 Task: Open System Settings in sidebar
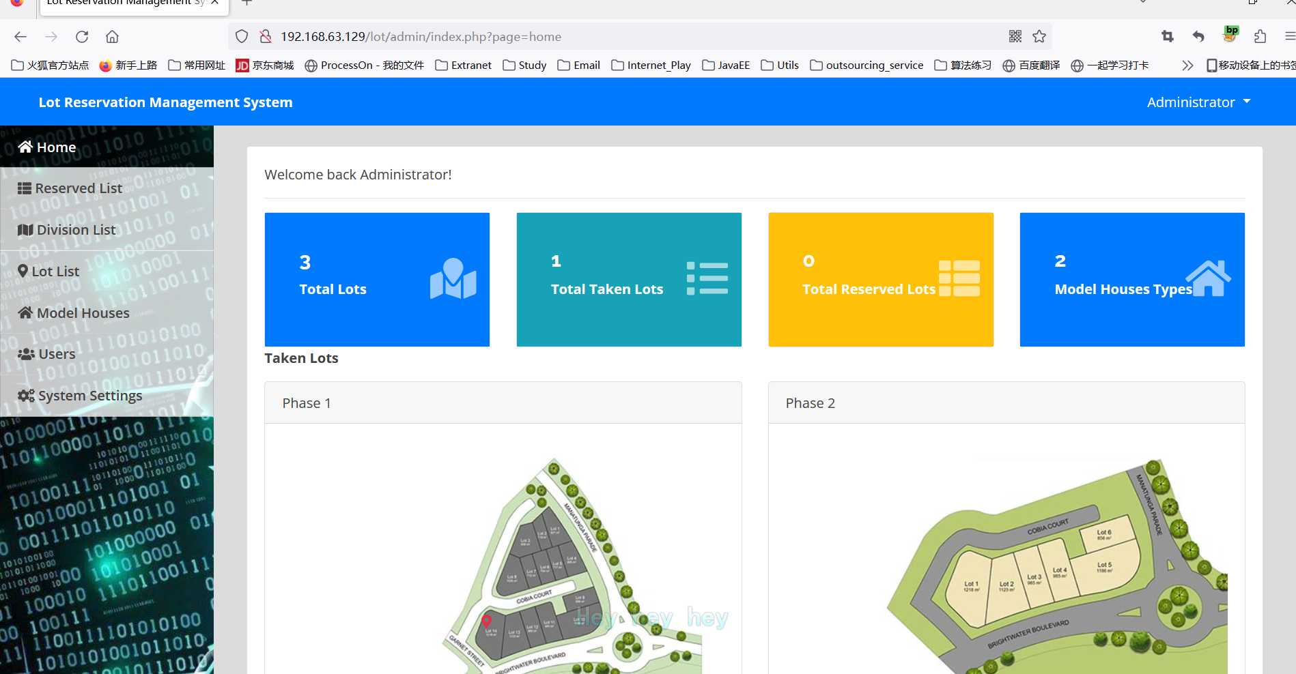(x=107, y=396)
